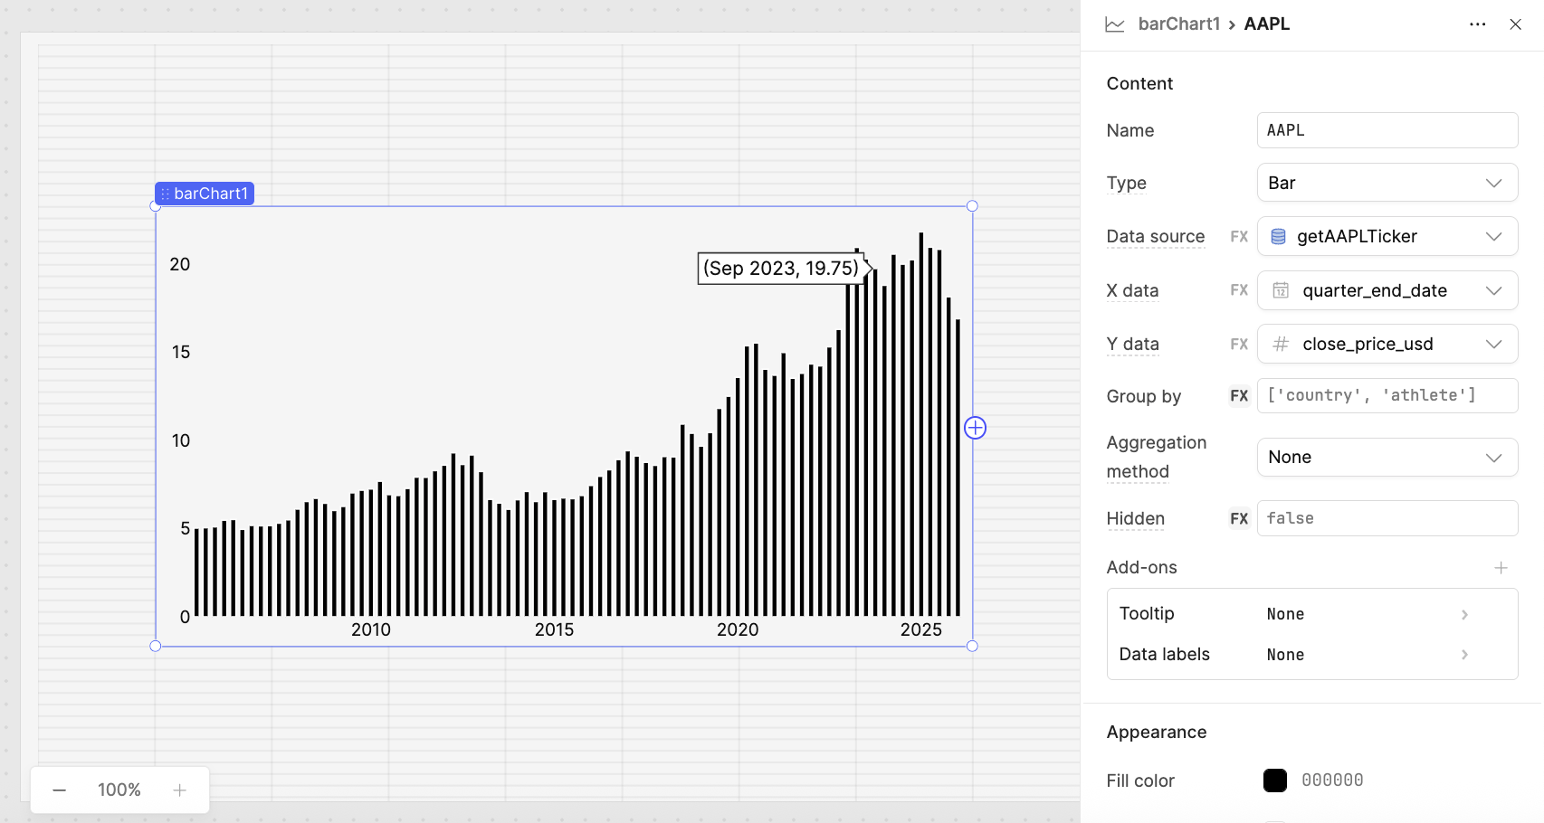The image size is (1544, 823).
Task: Click the database icon in the Data source field
Action: click(x=1278, y=236)
